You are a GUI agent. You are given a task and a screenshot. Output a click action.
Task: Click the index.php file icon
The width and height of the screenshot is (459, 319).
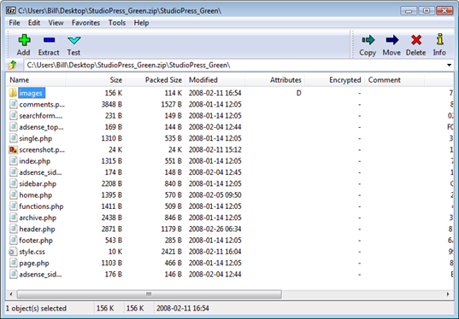[x=13, y=161]
